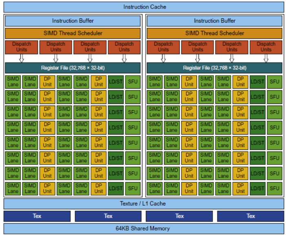Click the bottom SFU in the right partition
Screen dimensions: 286x236
275,188
